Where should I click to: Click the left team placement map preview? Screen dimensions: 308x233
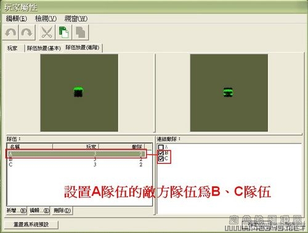(x=79, y=93)
